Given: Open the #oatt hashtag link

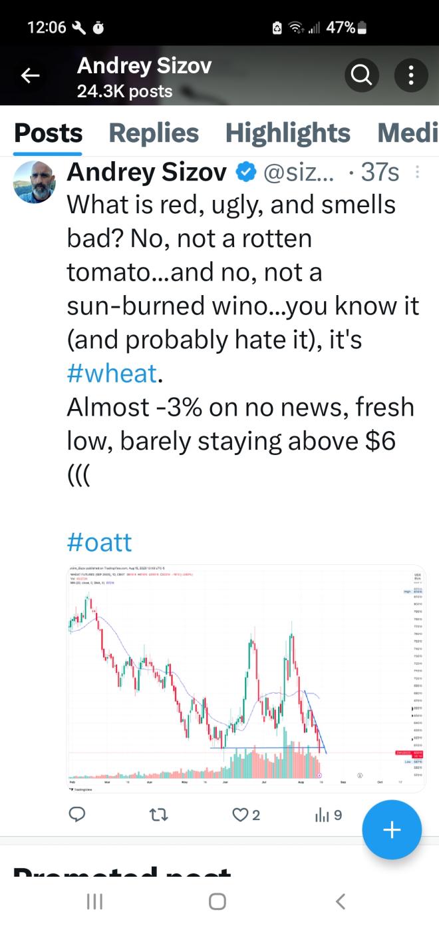Looking at the screenshot, I should [x=99, y=542].
